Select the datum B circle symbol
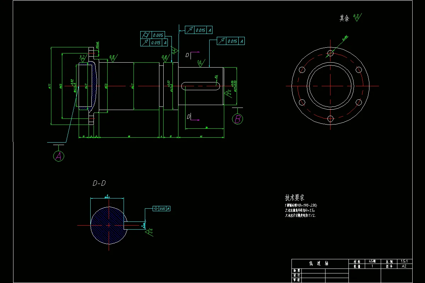This screenshot has width=425, height=283. (x=237, y=119)
